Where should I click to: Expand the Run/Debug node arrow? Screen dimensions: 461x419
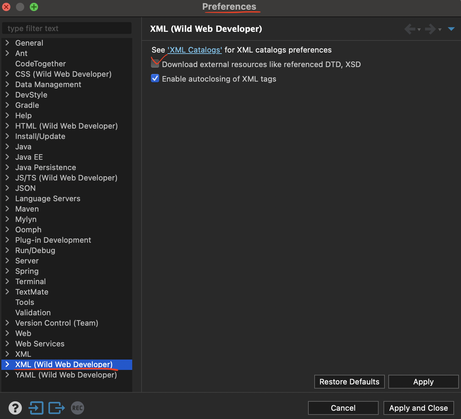7,250
